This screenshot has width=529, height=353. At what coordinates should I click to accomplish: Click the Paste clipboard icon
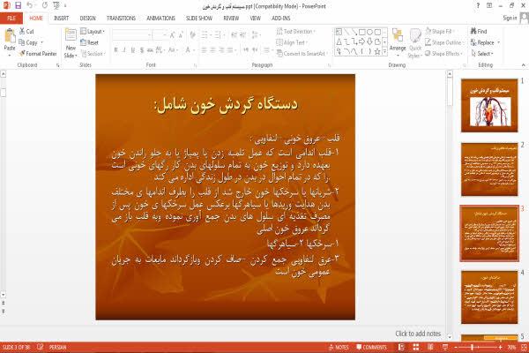pos(10,36)
